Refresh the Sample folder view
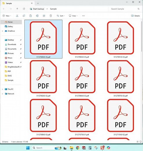 (x=24, y=9)
